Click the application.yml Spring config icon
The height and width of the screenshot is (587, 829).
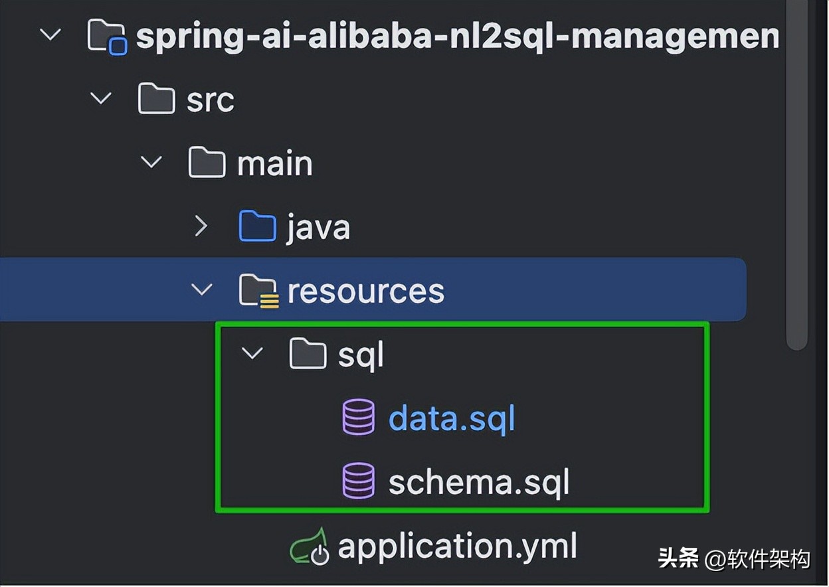click(x=310, y=547)
